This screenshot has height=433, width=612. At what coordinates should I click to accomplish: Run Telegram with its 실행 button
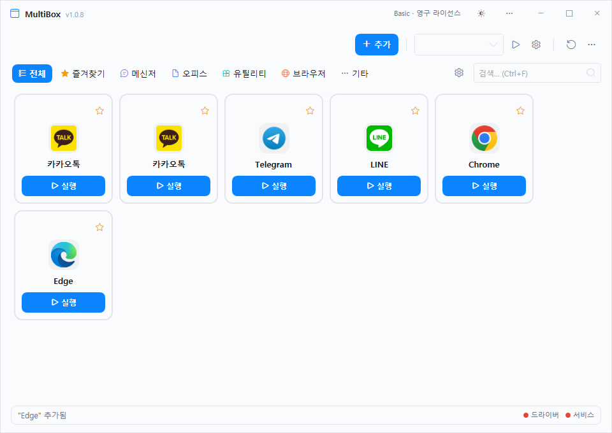(x=273, y=186)
